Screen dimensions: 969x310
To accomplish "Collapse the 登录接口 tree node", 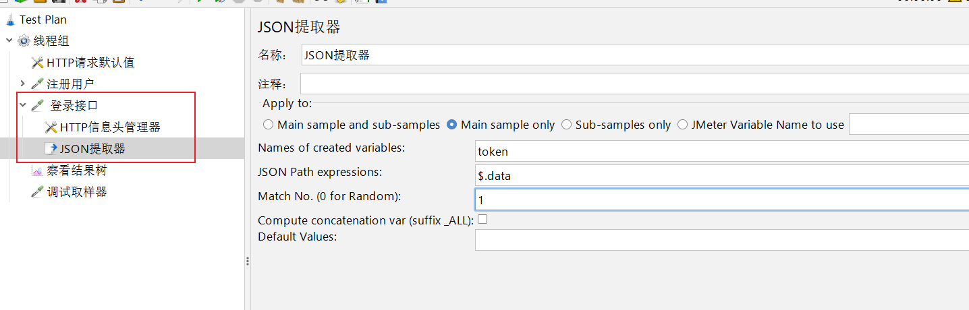I will point(22,106).
